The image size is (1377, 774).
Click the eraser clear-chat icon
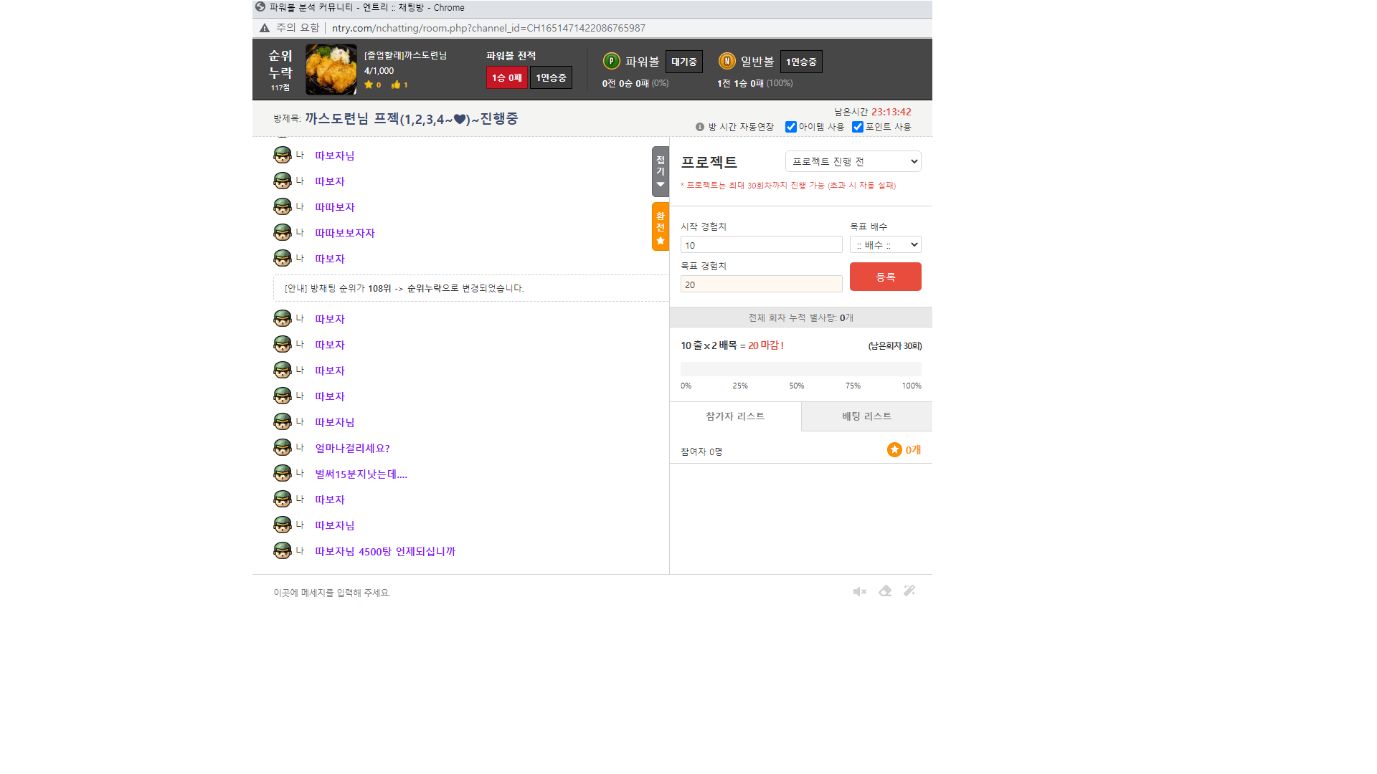[x=885, y=591]
